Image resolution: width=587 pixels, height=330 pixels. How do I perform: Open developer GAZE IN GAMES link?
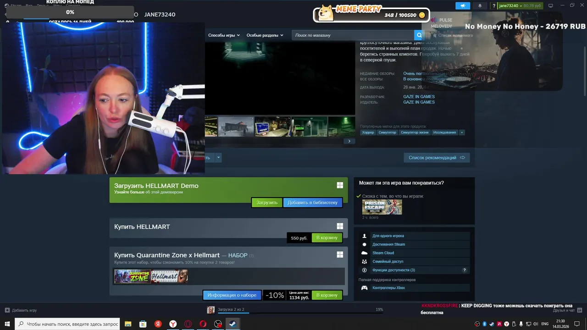click(419, 97)
